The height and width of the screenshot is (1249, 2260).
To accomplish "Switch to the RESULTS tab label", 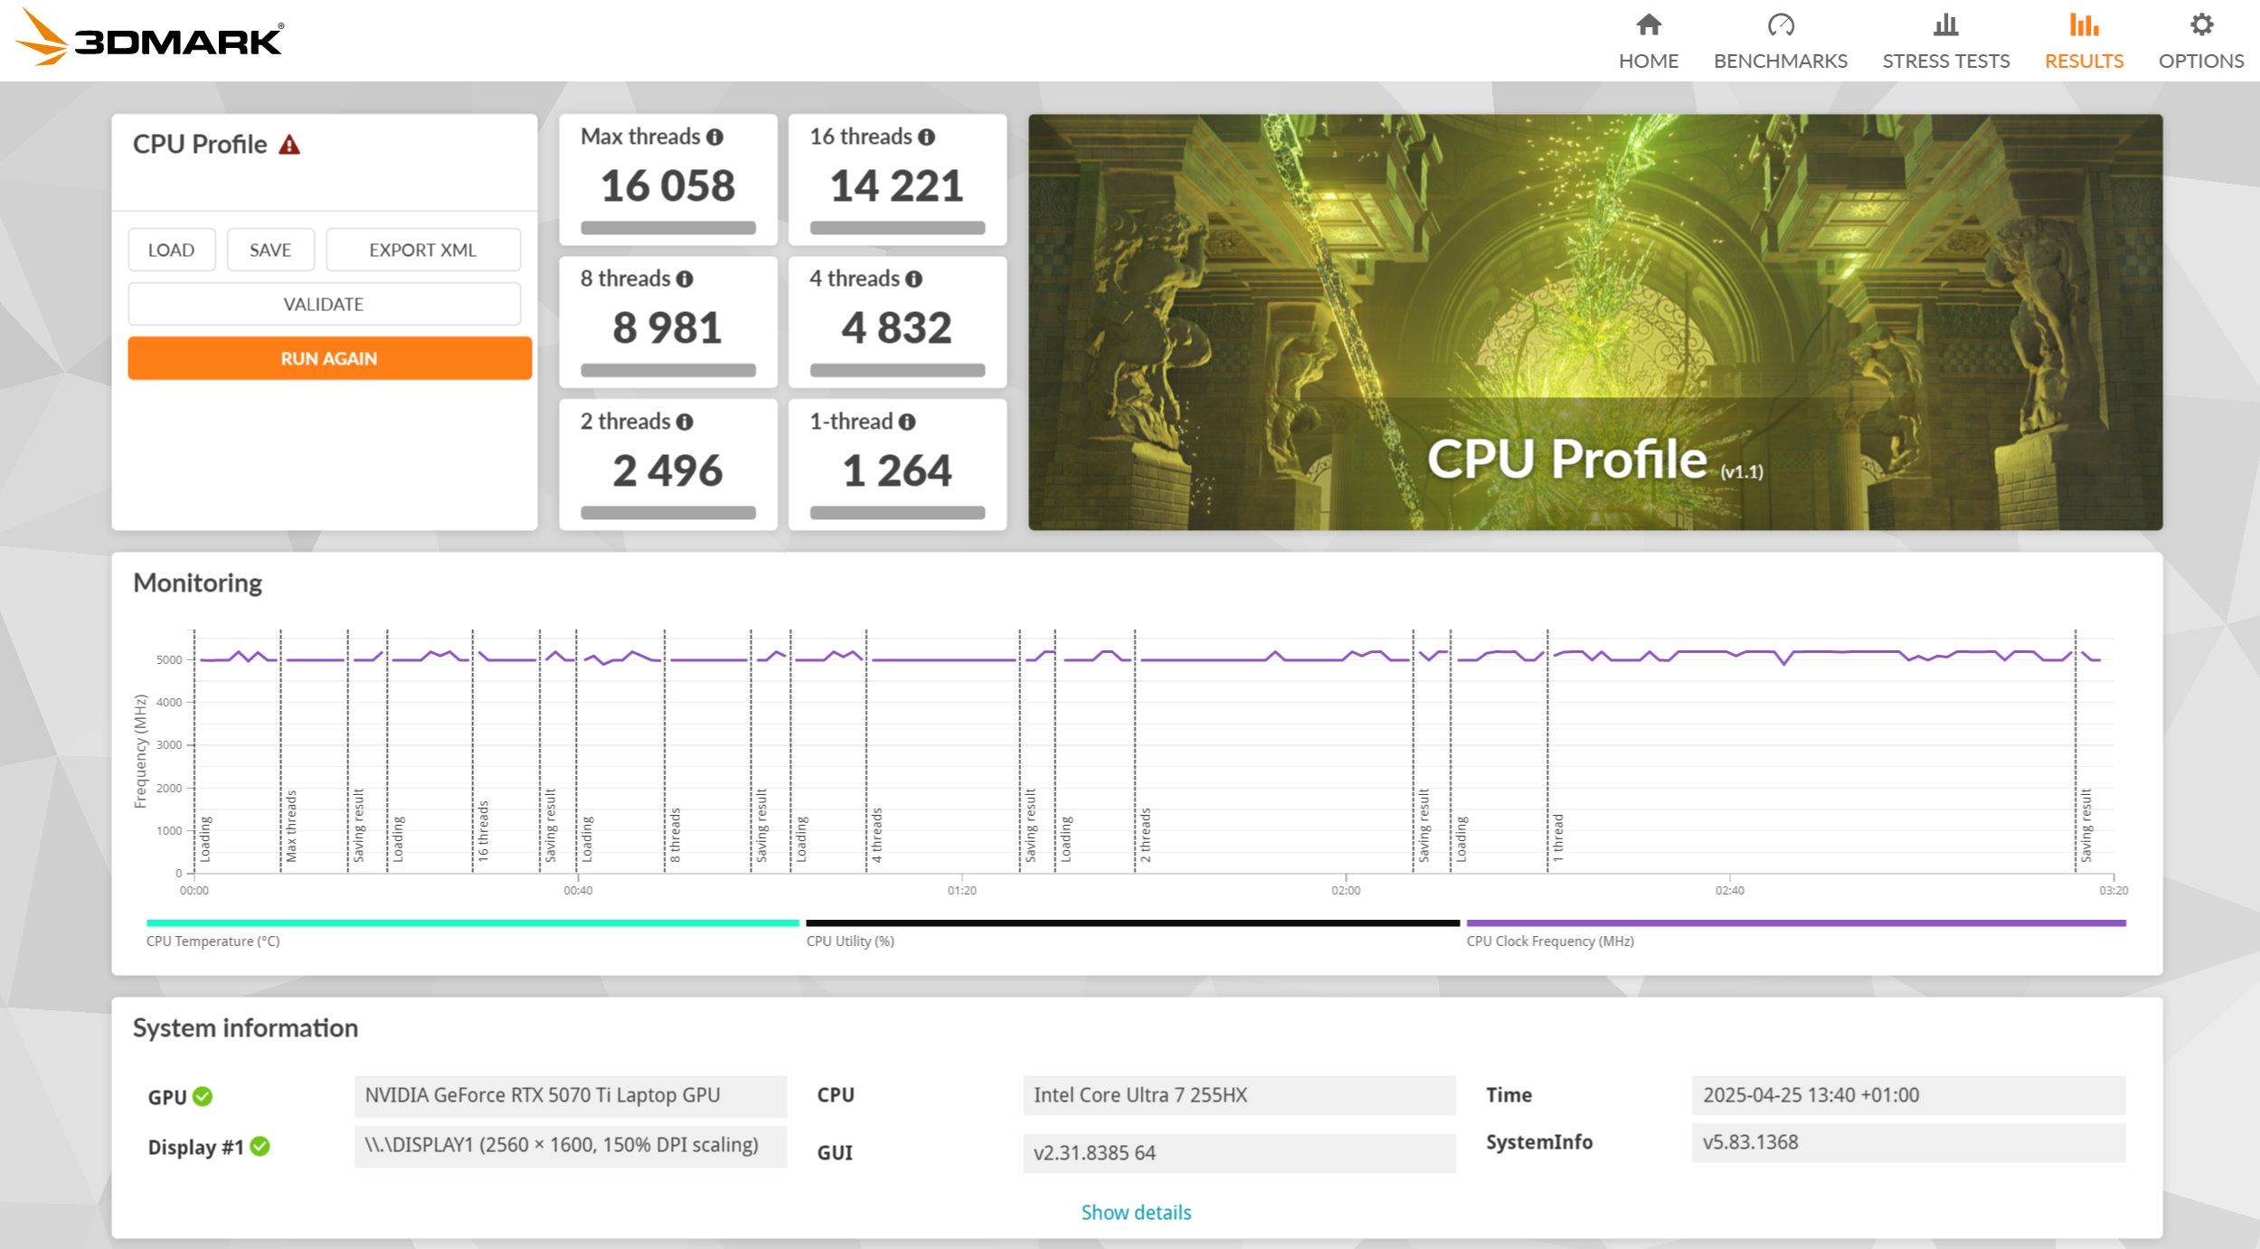I will (x=2084, y=61).
